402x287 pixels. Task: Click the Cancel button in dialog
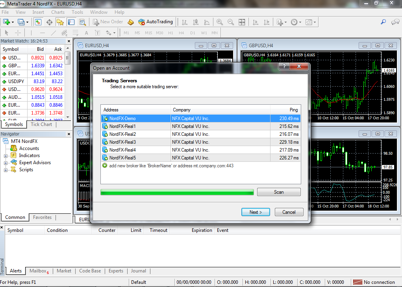point(289,212)
